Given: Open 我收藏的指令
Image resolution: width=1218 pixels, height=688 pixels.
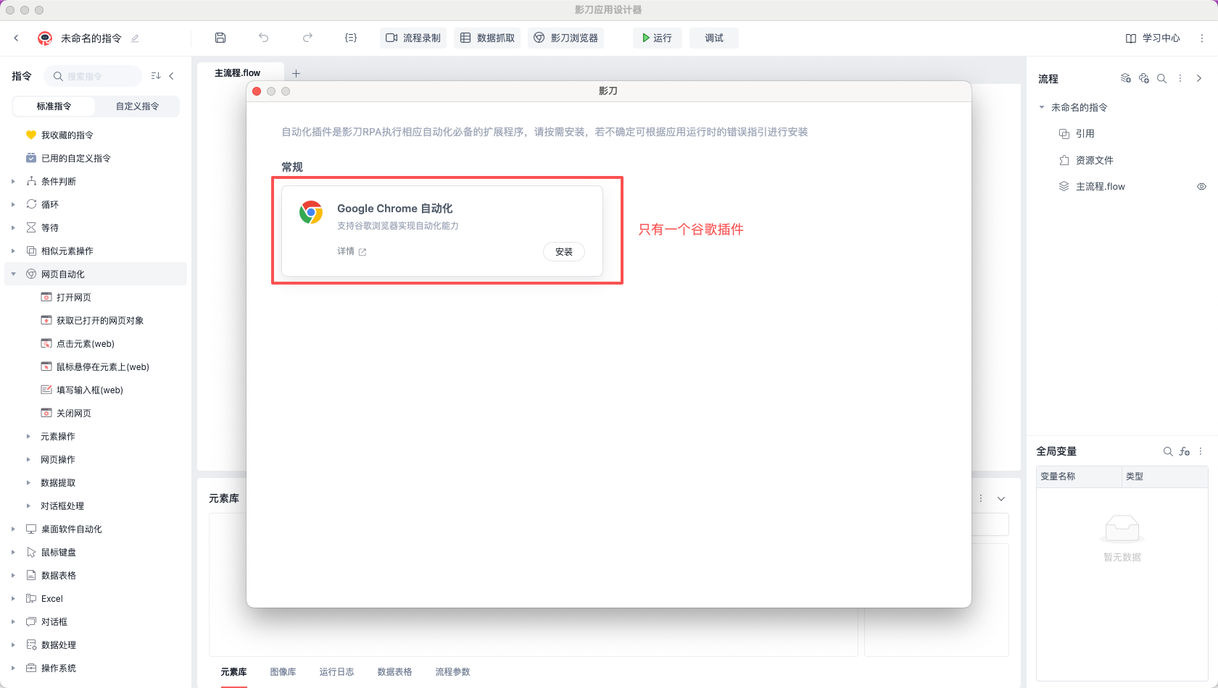Looking at the screenshot, I should [67, 135].
